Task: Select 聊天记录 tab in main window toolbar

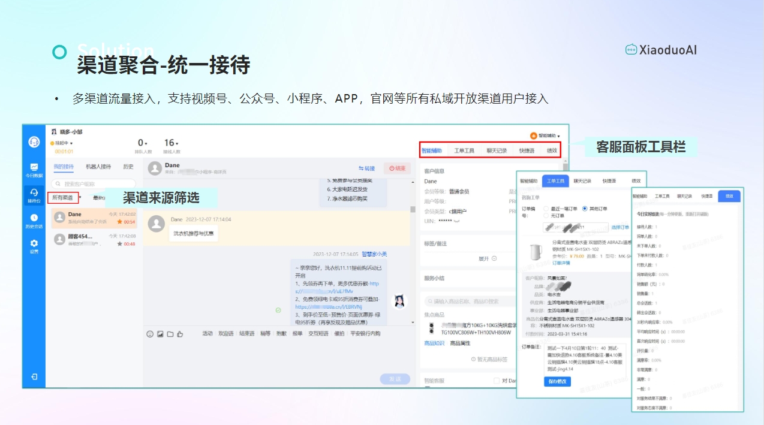Action: pyautogui.click(x=497, y=151)
